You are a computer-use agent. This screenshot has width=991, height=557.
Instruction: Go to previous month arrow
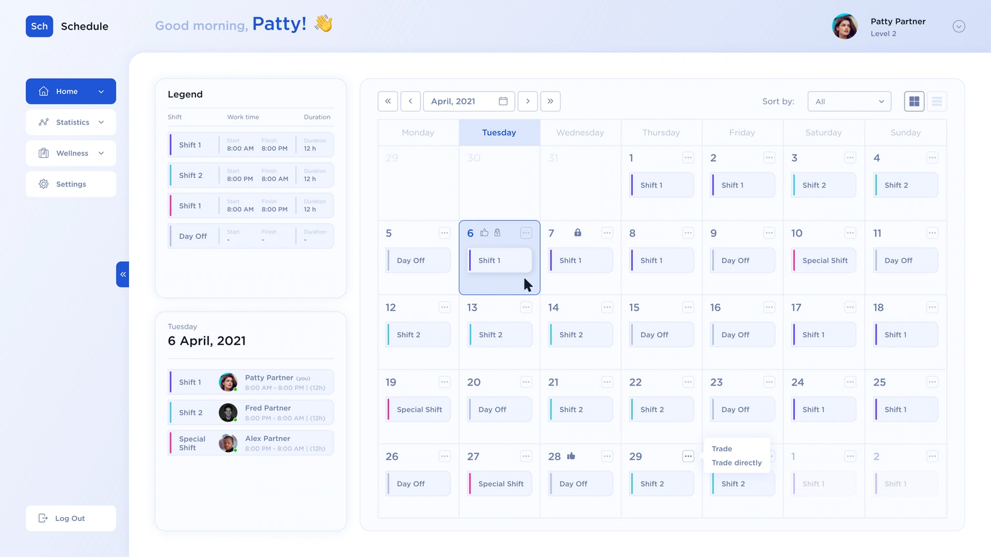click(410, 101)
